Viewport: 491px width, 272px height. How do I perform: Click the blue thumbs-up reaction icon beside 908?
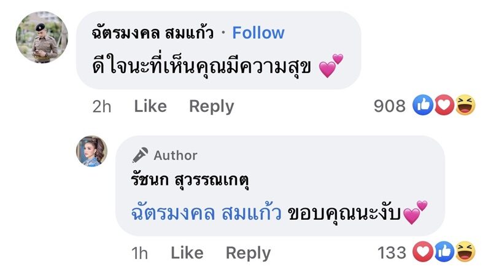423,106
